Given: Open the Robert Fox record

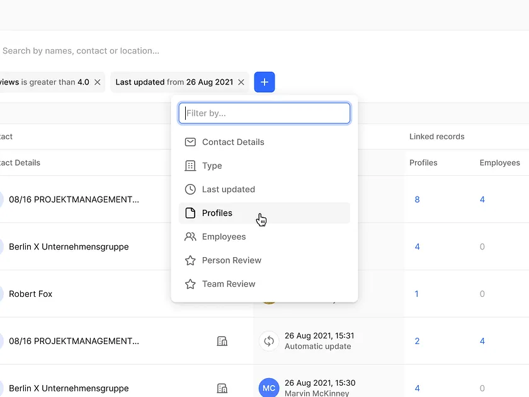Looking at the screenshot, I should (x=31, y=294).
